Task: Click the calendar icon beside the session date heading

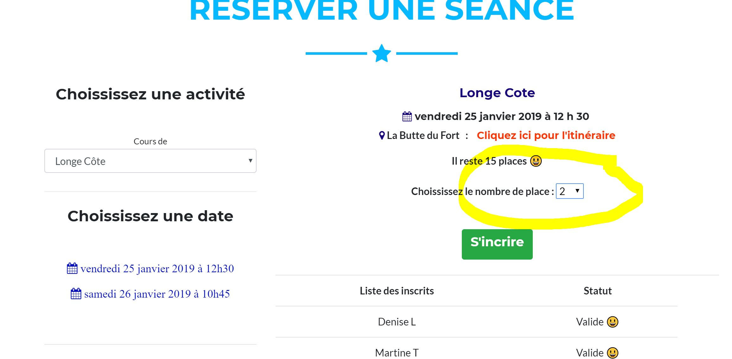Action: click(407, 117)
